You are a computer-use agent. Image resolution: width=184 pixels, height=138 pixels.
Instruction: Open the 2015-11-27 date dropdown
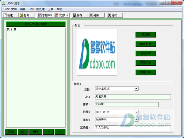(x=136, y=112)
